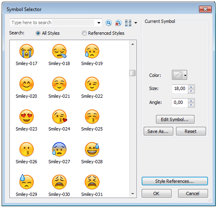The height and width of the screenshot is (207, 217).
Task: Decrease the Angle with down arrow
Action: (191, 105)
